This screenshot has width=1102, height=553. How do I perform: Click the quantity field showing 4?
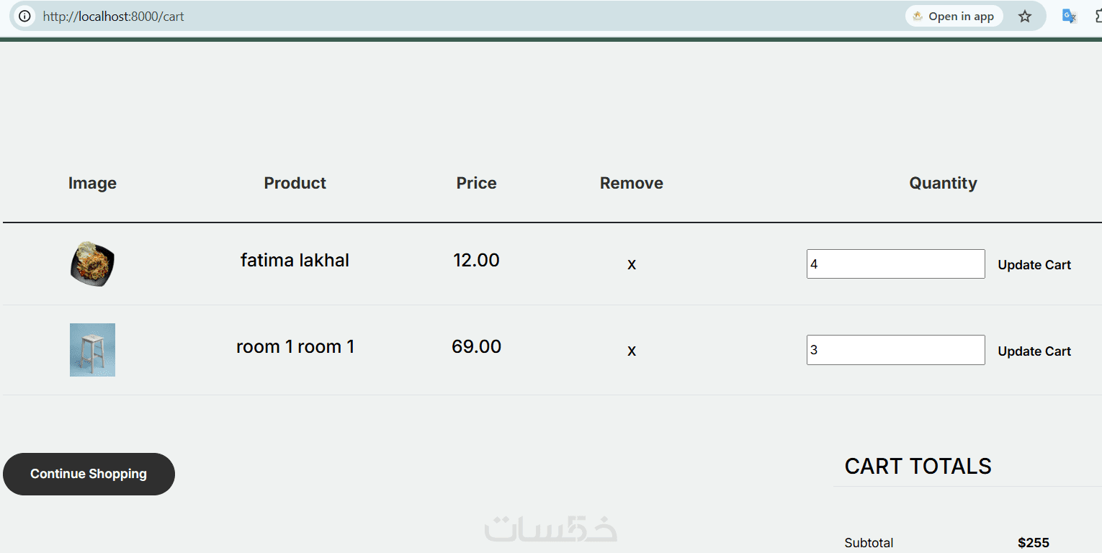[x=895, y=264]
